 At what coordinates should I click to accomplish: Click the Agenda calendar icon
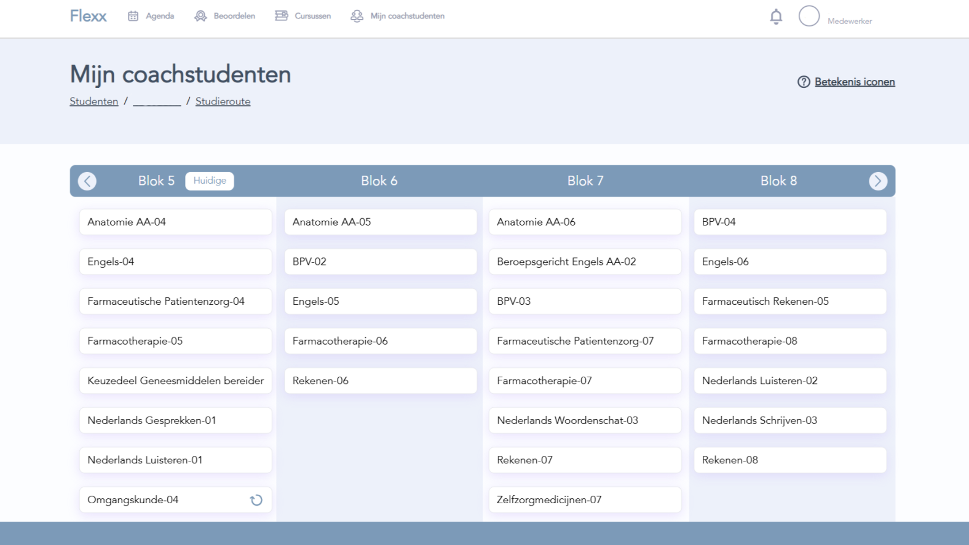(133, 16)
